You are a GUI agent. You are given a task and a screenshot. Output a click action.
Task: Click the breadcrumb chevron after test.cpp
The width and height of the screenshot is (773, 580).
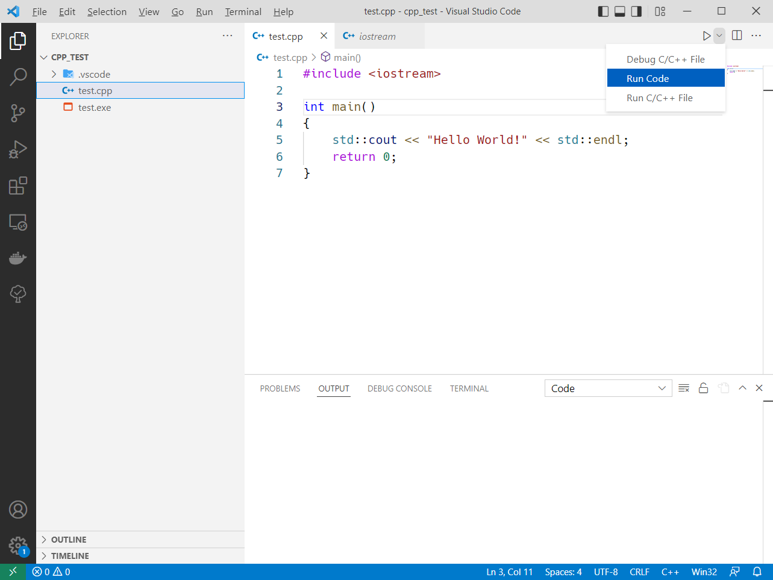point(314,58)
